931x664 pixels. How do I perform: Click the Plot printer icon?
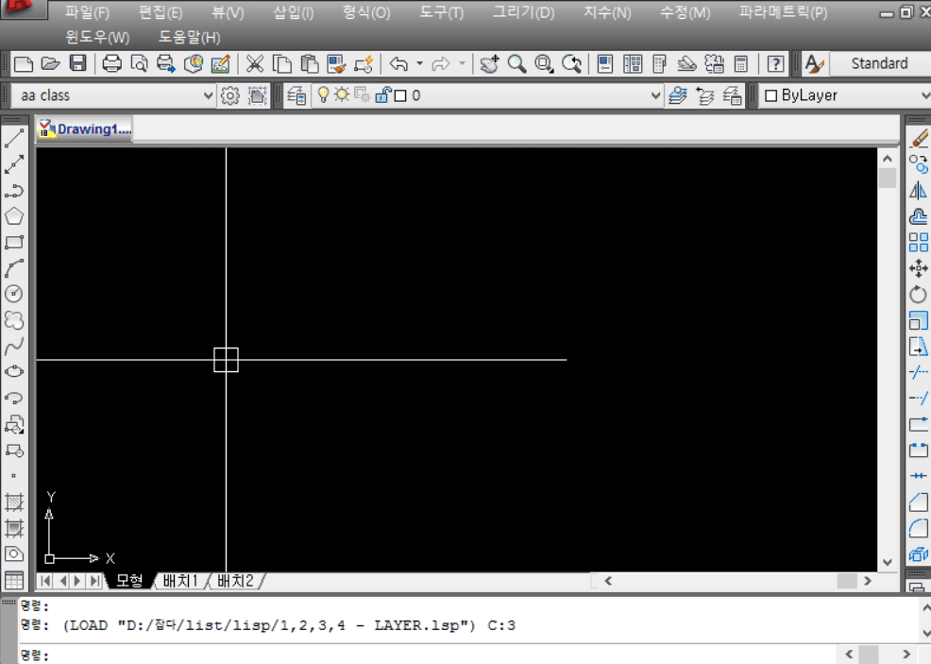pyautogui.click(x=111, y=63)
